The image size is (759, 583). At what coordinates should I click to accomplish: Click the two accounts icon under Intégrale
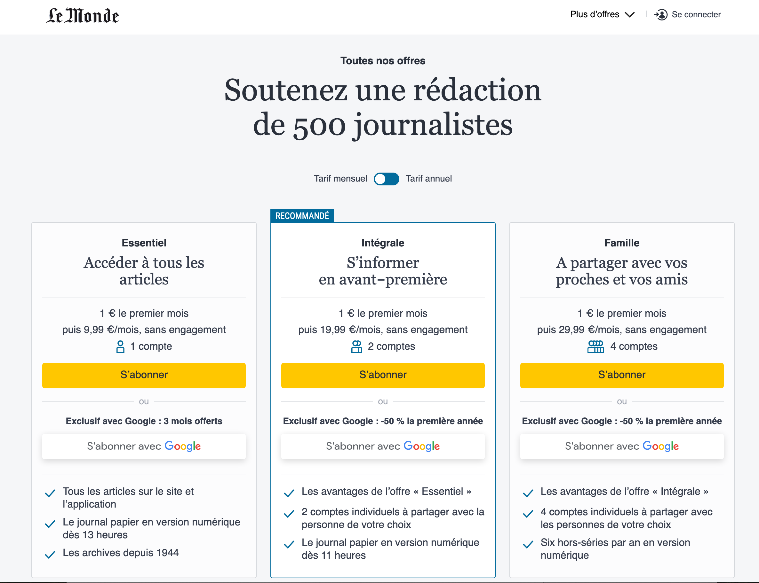tap(356, 346)
